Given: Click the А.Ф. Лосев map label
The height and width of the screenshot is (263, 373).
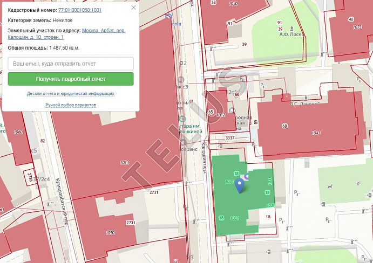Looking at the screenshot, I should point(291,34).
